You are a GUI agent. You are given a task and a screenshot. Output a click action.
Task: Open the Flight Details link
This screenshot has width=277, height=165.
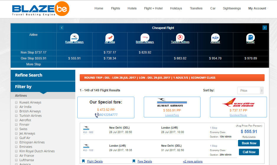(x=95, y=161)
